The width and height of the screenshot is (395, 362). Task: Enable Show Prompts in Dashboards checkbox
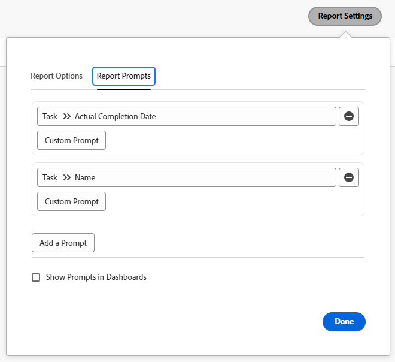tap(36, 277)
